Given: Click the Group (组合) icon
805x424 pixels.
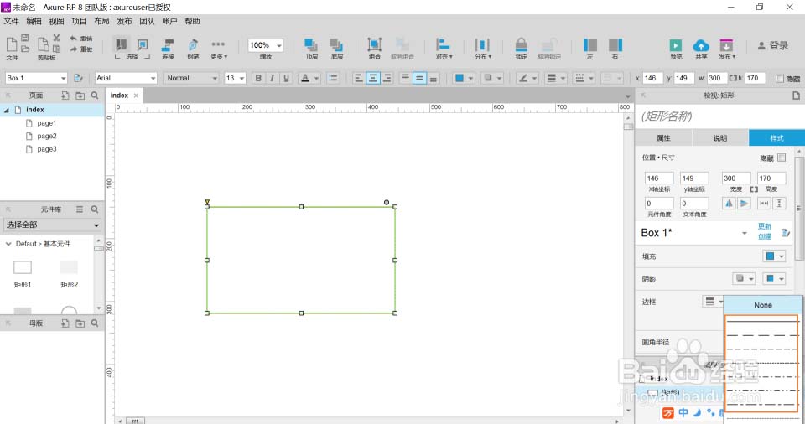Looking at the screenshot, I should point(374,44).
